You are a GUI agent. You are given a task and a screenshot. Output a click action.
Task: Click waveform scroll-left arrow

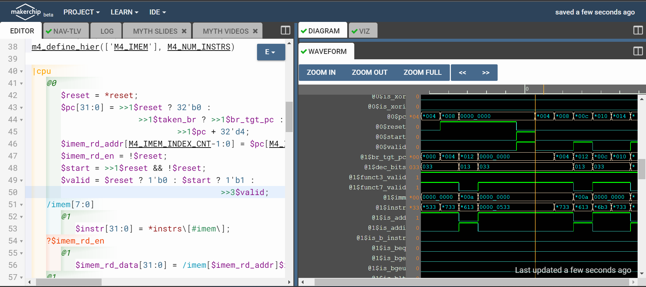(303, 282)
